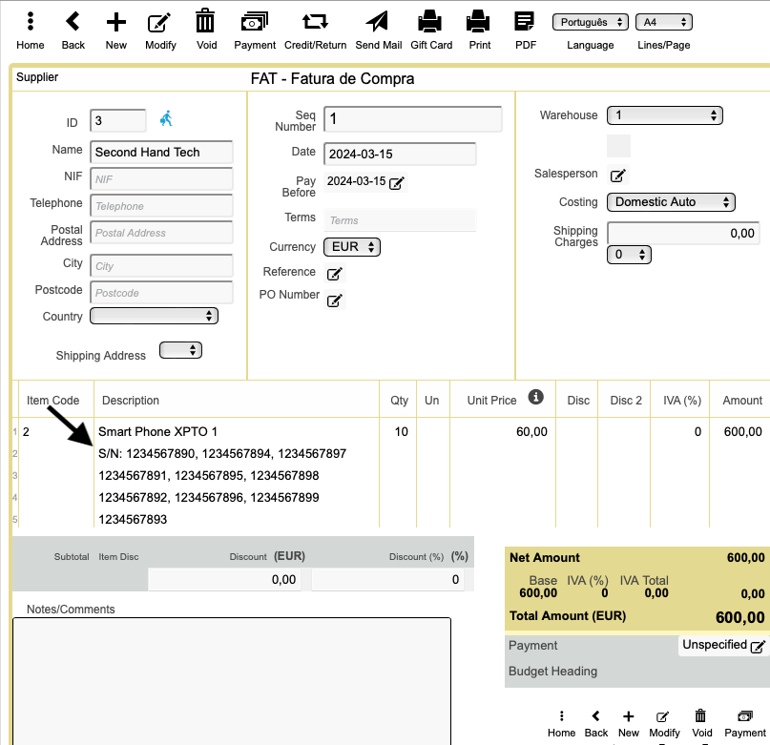Click the serial number line 1234567893
Viewport: 770px width, 745px height.
coord(133,519)
